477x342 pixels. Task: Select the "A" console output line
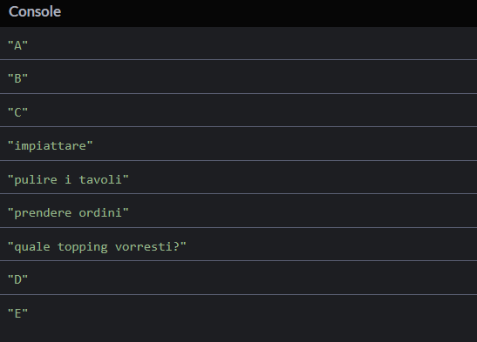tap(239, 44)
